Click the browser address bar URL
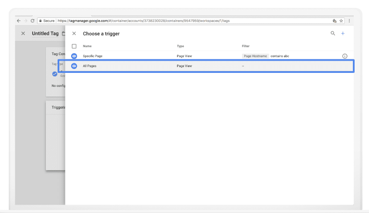This screenshot has width=369, height=213. click(x=174, y=21)
